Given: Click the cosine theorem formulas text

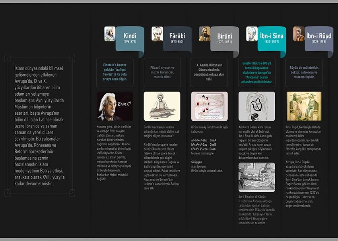Looking at the screenshot, I should 204,145.
